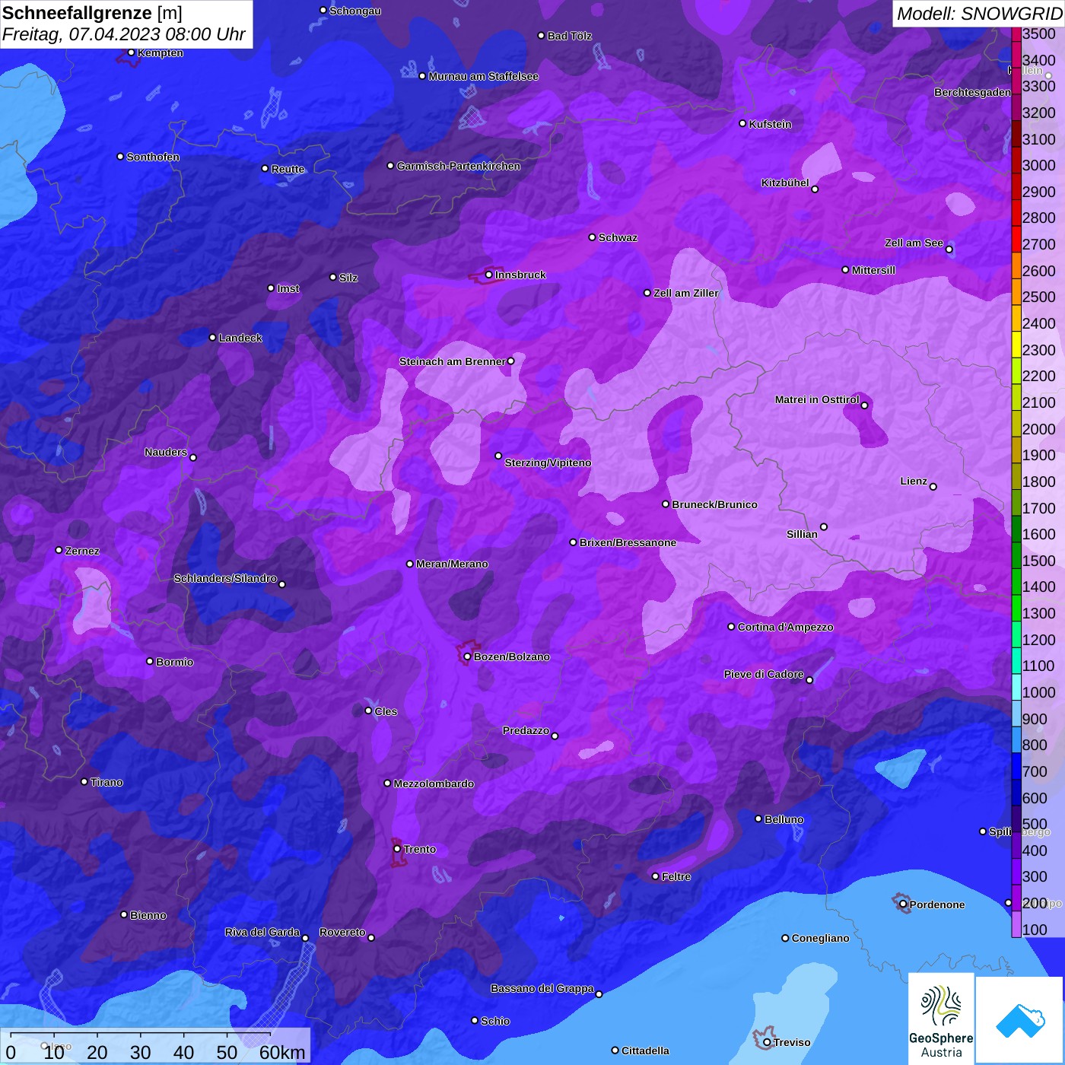Image resolution: width=1065 pixels, height=1065 pixels.
Task: Click the Belluno city marker dot
Action: tap(758, 819)
